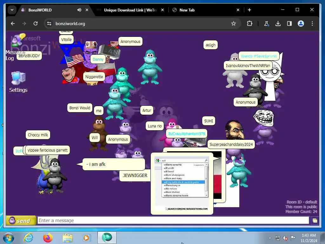The height and width of the screenshot is (244, 325).
Task: Reload the bonziworld.org page
Action: [36, 24]
